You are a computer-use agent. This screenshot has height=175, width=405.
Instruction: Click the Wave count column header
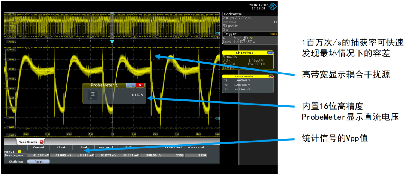(x=195, y=147)
